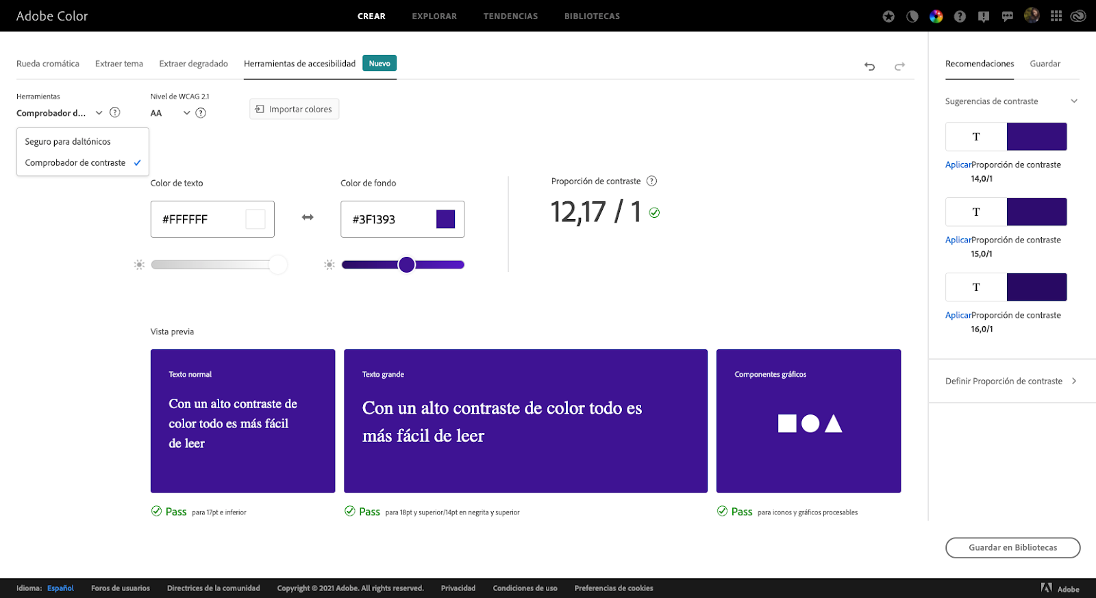Go to TENDENCIAS in top navigation
The height and width of the screenshot is (598, 1096).
click(x=510, y=16)
